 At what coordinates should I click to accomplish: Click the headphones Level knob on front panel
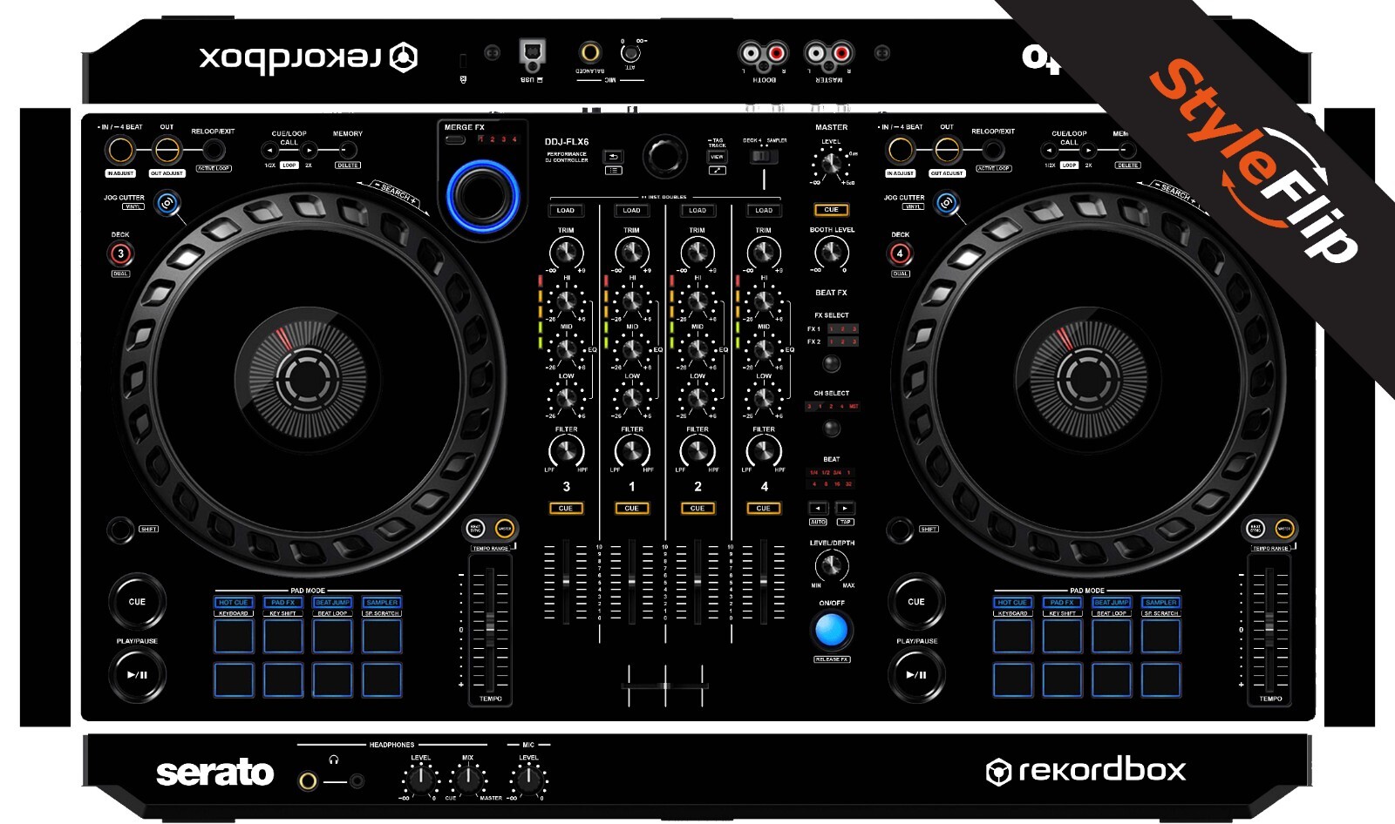421,780
